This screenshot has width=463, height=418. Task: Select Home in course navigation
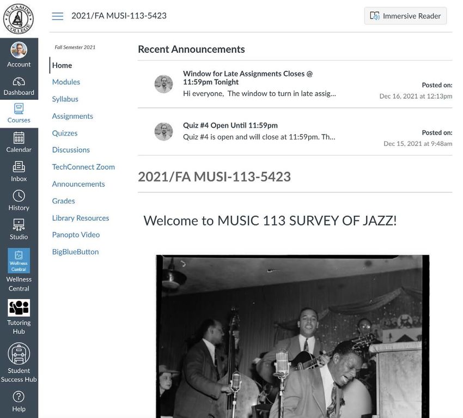[62, 65]
